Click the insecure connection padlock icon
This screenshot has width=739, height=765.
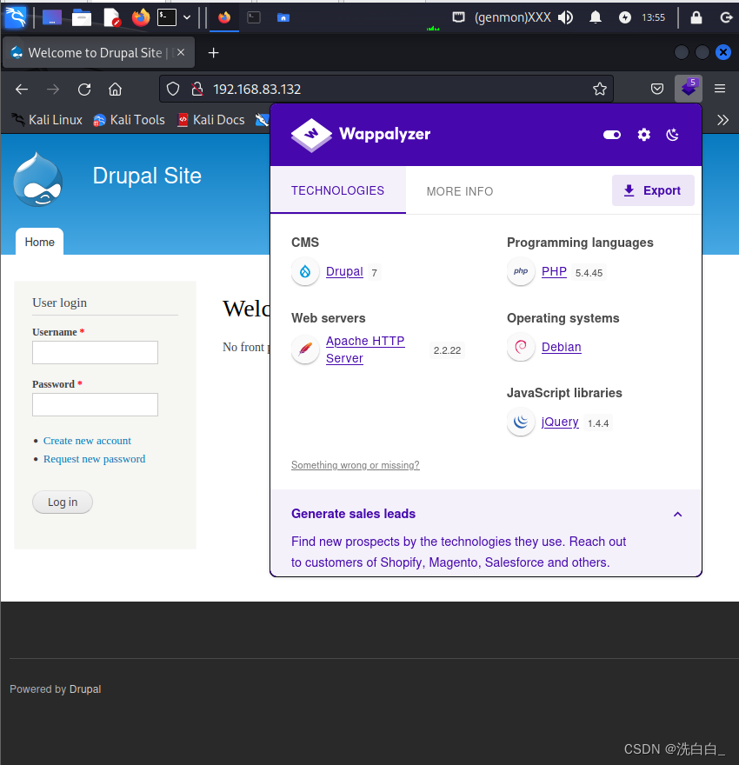coord(197,90)
